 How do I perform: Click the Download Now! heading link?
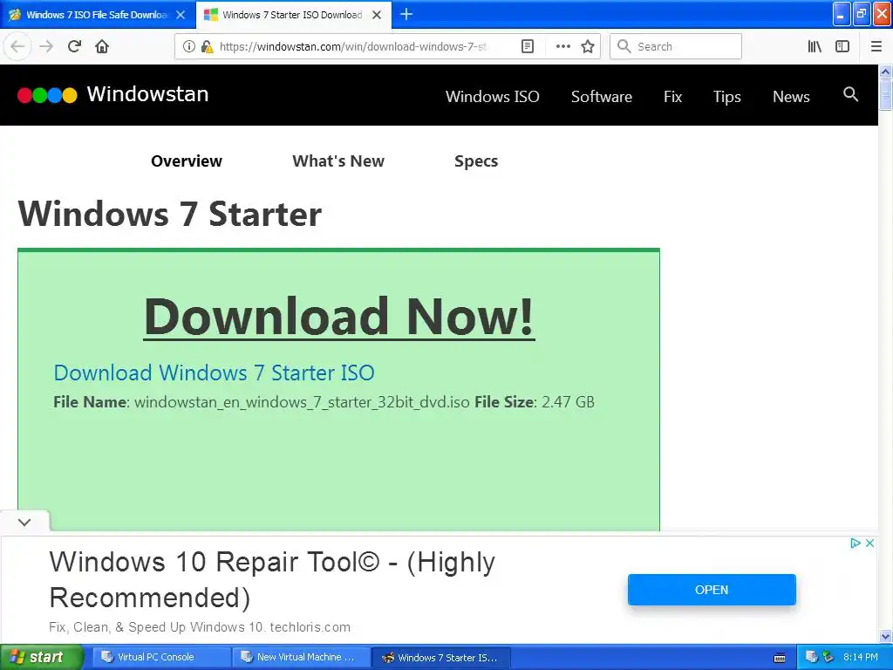339,316
